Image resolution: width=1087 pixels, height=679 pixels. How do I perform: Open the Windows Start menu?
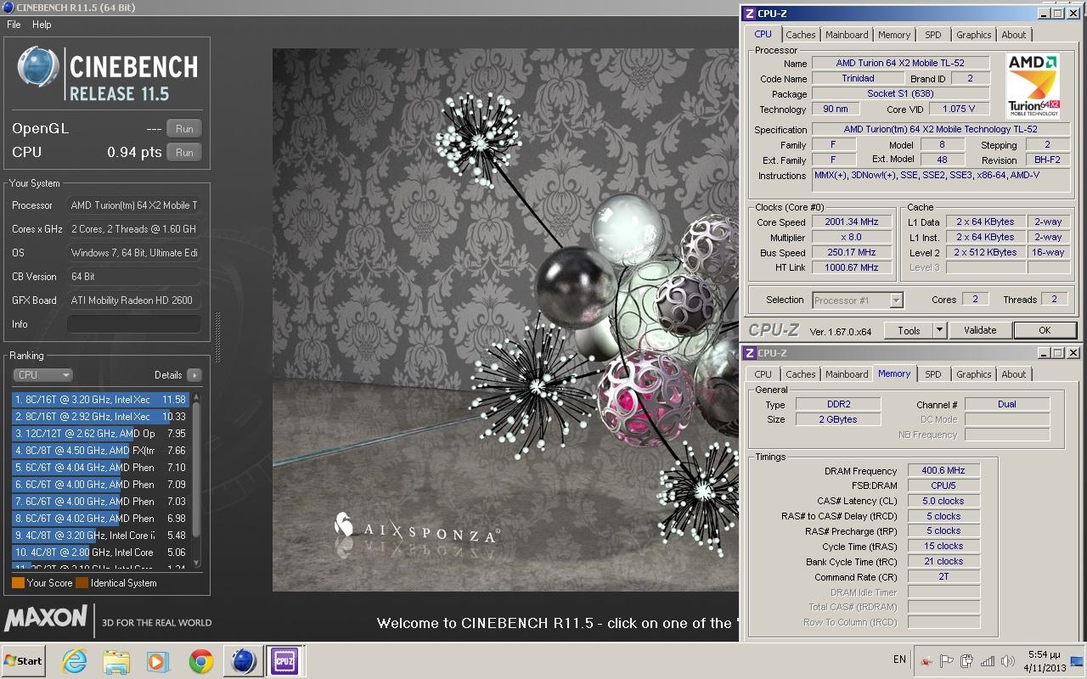pyautogui.click(x=23, y=660)
